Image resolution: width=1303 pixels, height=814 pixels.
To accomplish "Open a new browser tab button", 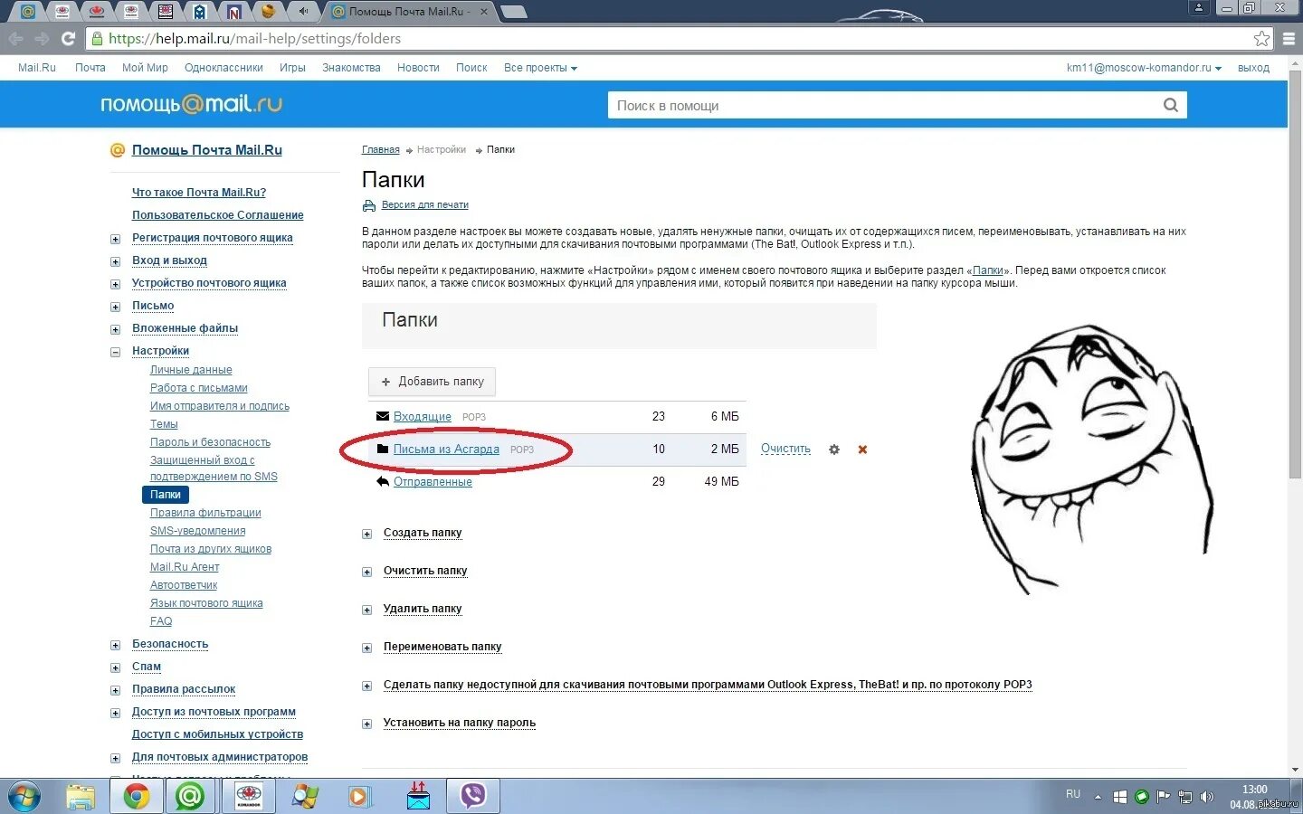I will [x=513, y=12].
